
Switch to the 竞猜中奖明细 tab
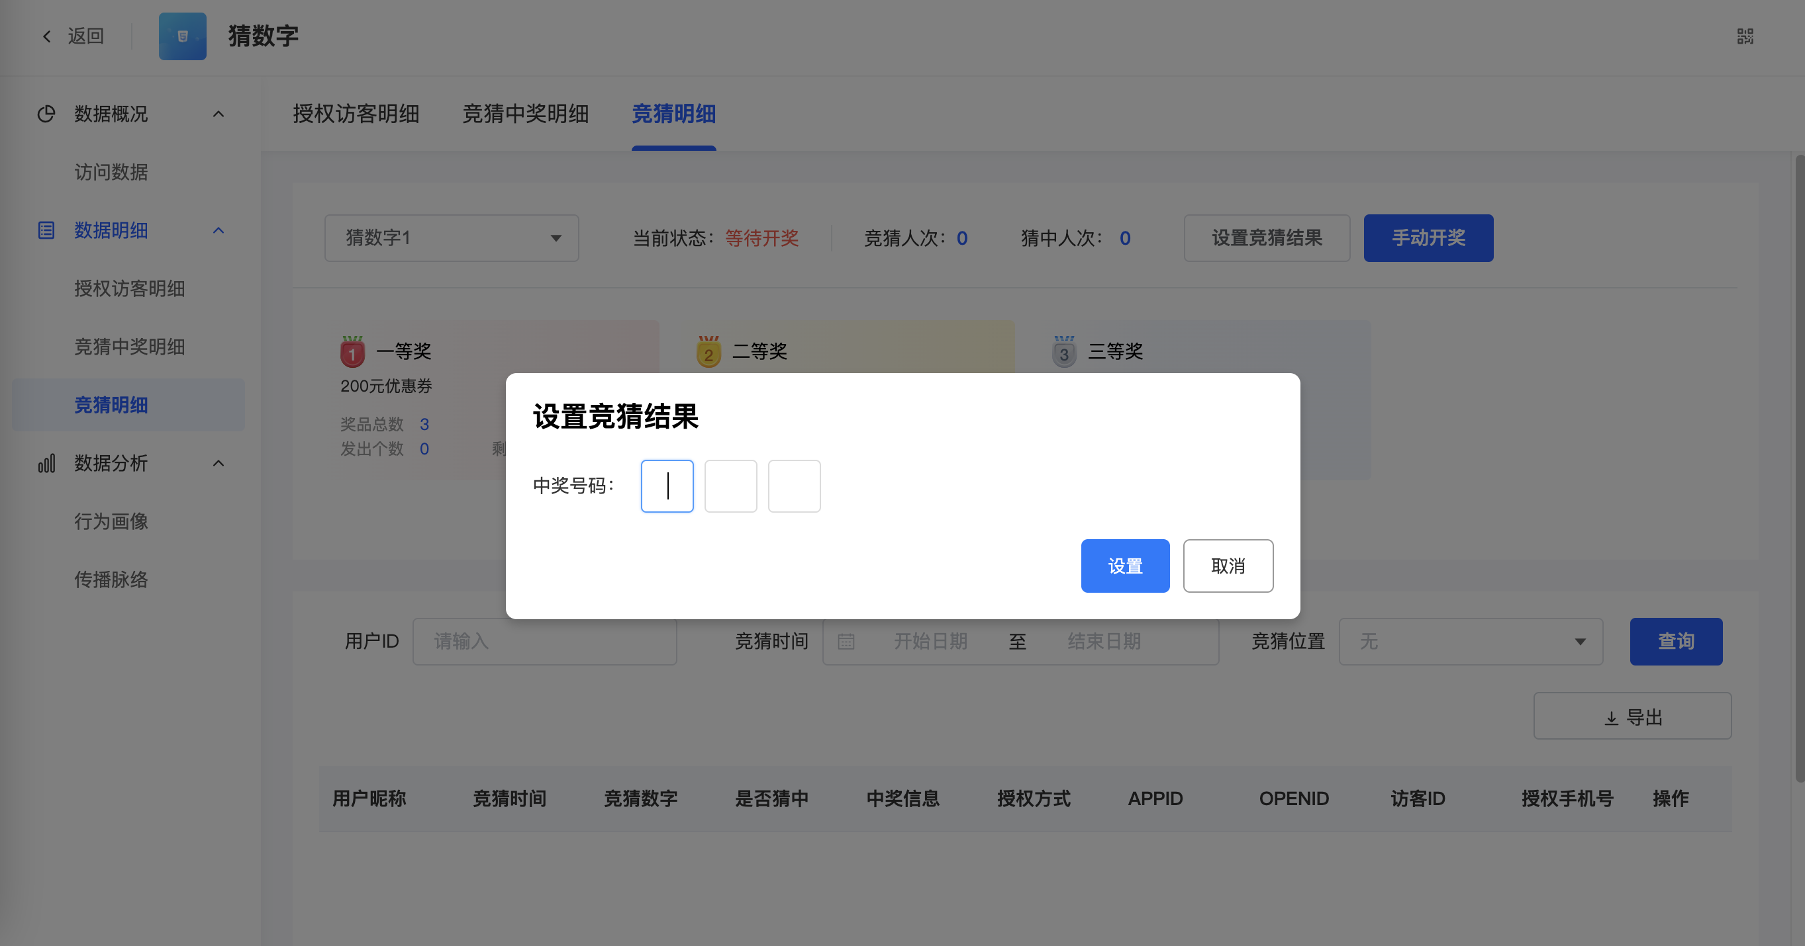click(526, 114)
